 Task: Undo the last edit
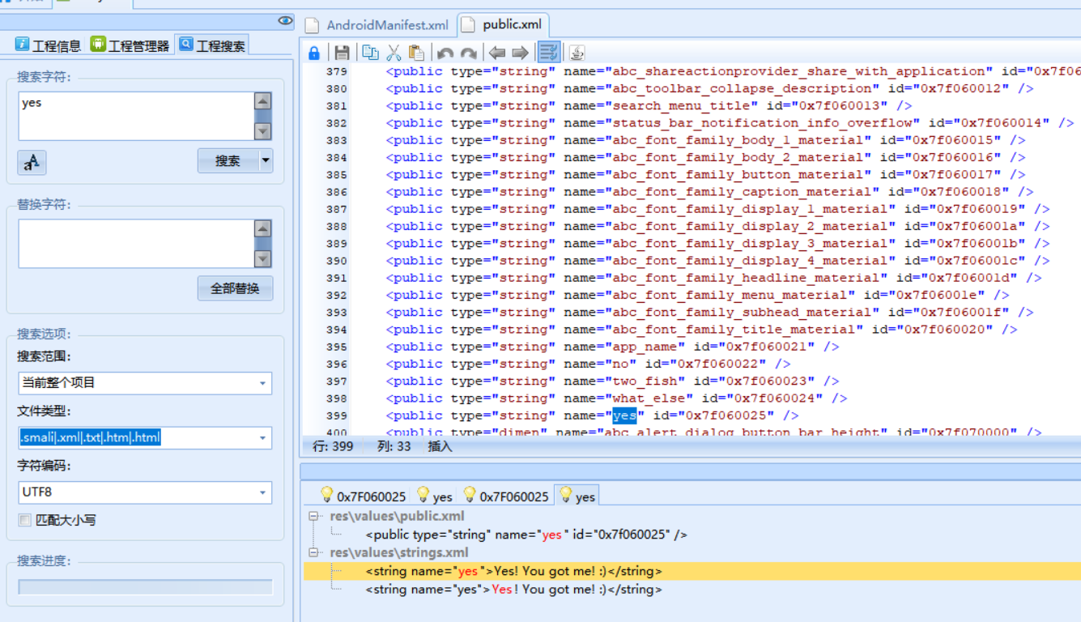444,52
